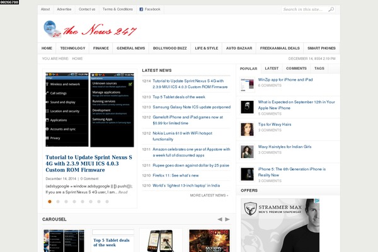Click More Latest News link
The image size is (378, 252).
[x=209, y=195]
